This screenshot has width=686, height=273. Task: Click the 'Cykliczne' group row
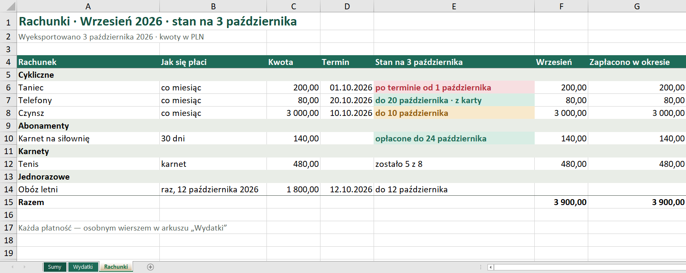(351, 75)
